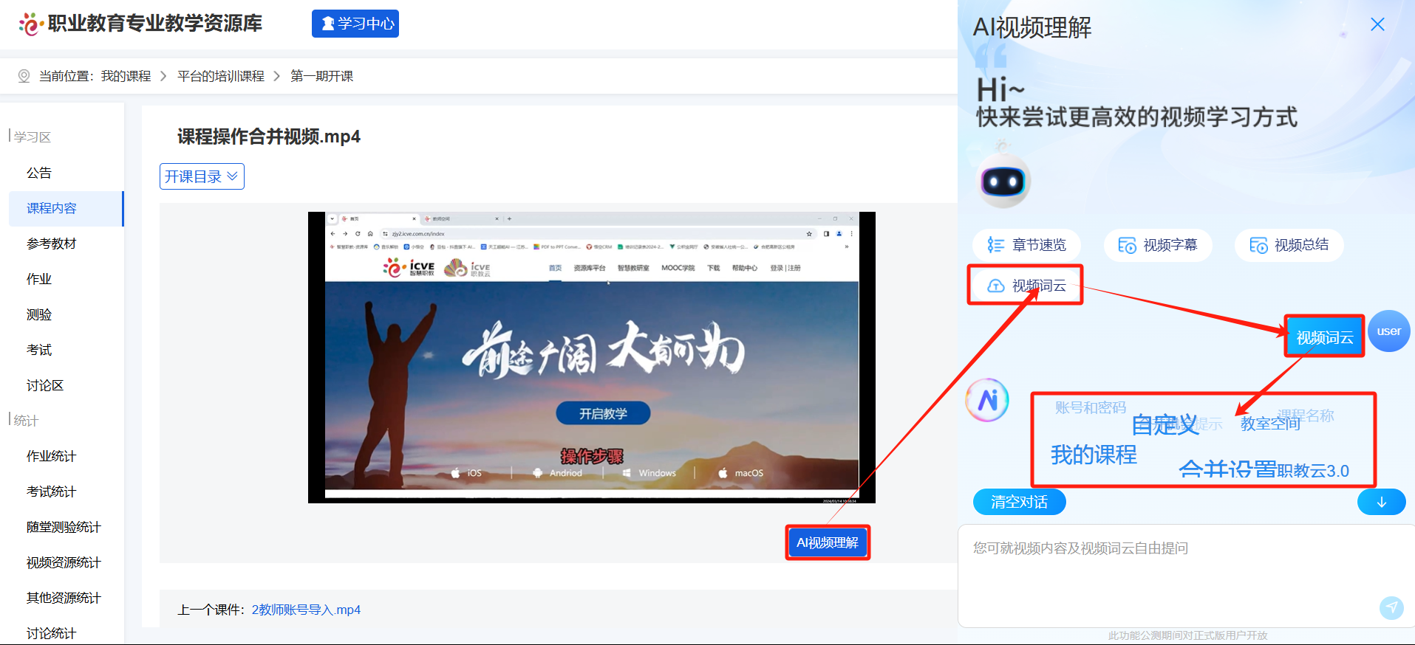The height and width of the screenshot is (645, 1415).
Task: Select 视频词云 video word cloud option
Action: coord(1026,286)
